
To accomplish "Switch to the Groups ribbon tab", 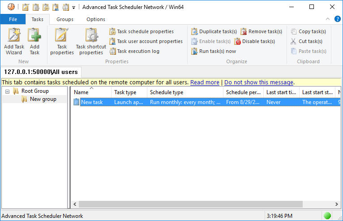I will [x=65, y=19].
